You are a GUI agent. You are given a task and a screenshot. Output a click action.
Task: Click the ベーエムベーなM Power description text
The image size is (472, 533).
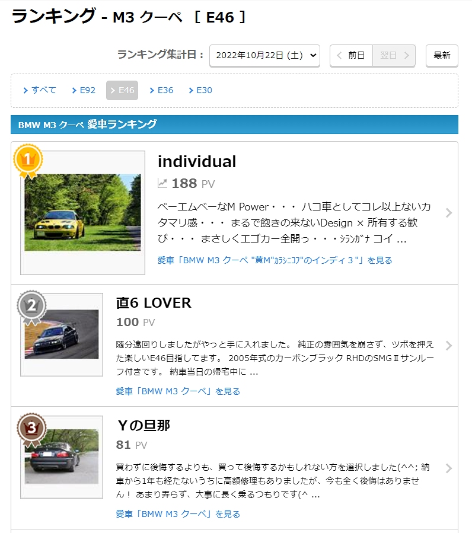(x=294, y=223)
